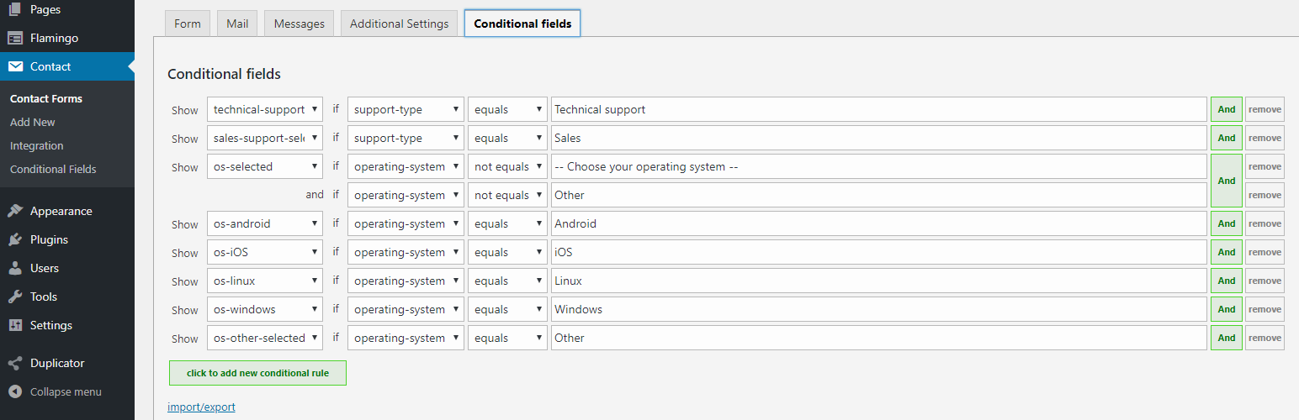The width and height of the screenshot is (1299, 420).
Task: Remove the os-windows conditional rule
Action: coord(1265,309)
